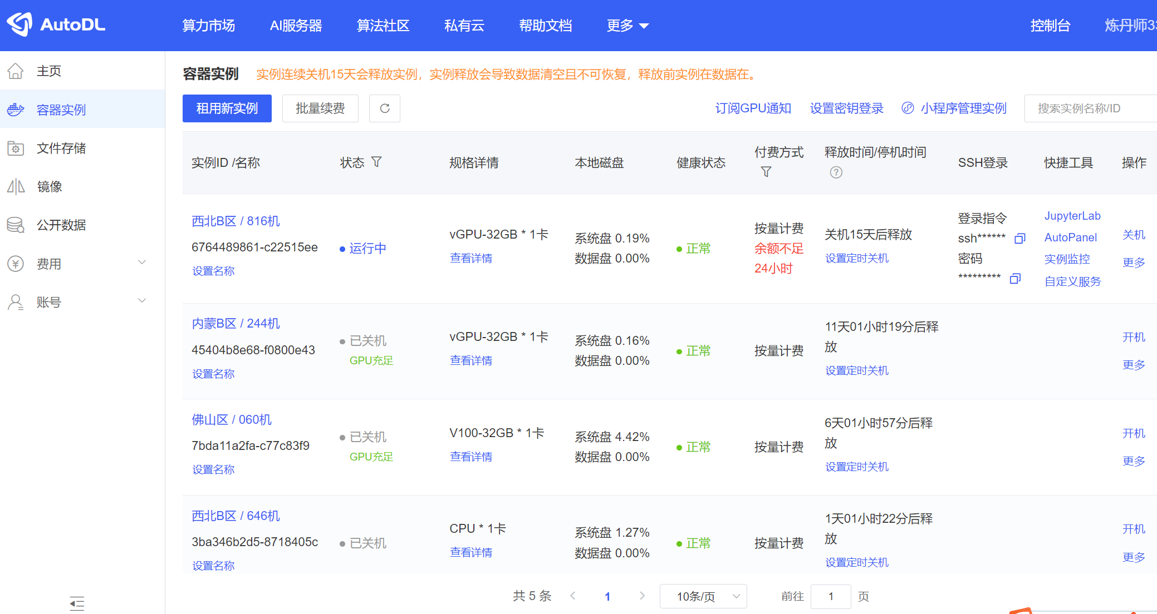Open the 帮助文档 menu

click(x=545, y=25)
